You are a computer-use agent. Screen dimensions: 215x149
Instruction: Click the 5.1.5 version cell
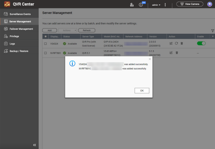(155, 53)
